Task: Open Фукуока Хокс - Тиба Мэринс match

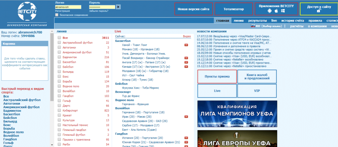Action: tap(141, 88)
